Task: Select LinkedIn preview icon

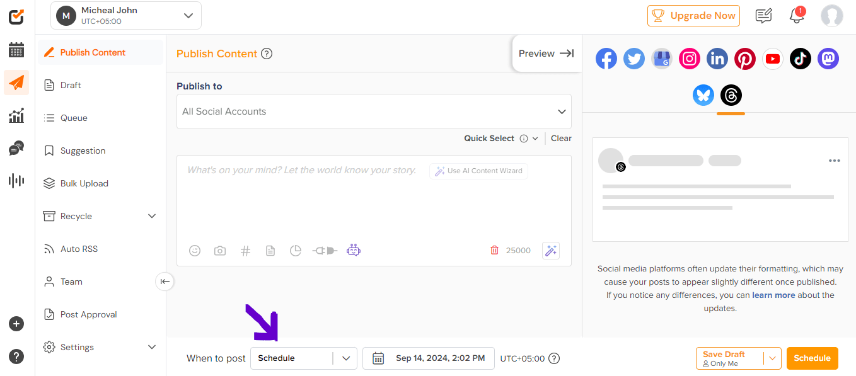Action: pyautogui.click(x=717, y=59)
